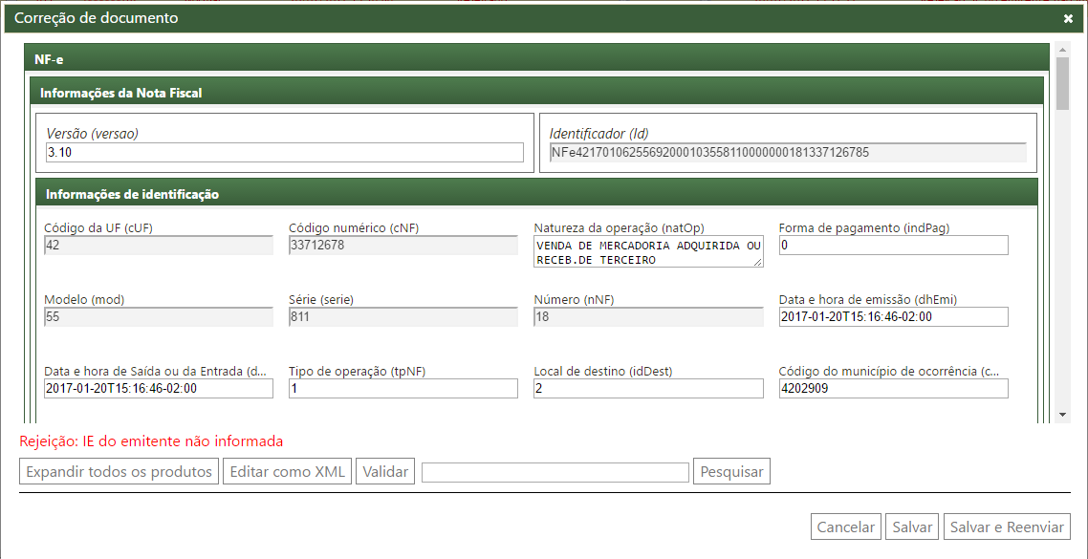
Task: Click Informações de identificação header
Action: tap(536, 193)
